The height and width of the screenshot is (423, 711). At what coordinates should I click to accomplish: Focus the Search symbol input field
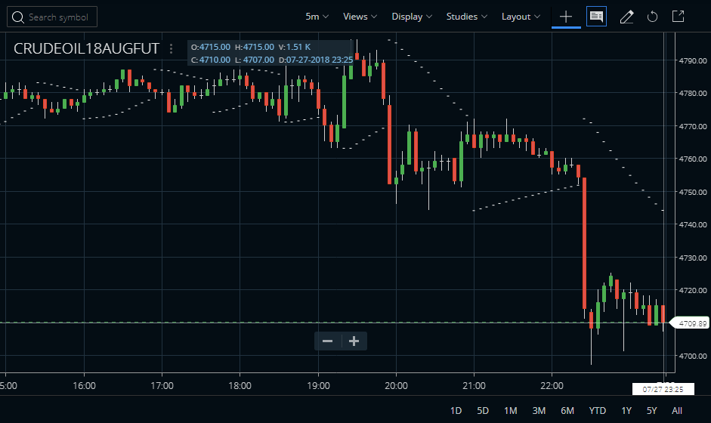pos(52,17)
